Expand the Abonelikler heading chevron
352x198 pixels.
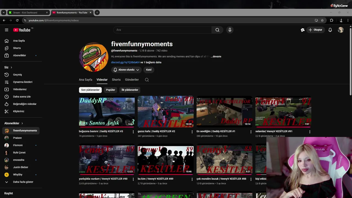coord(22,123)
